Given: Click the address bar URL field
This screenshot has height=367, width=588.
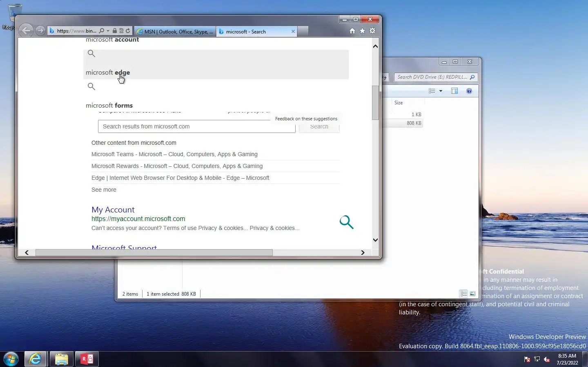Looking at the screenshot, I should [x=77, y=31].
